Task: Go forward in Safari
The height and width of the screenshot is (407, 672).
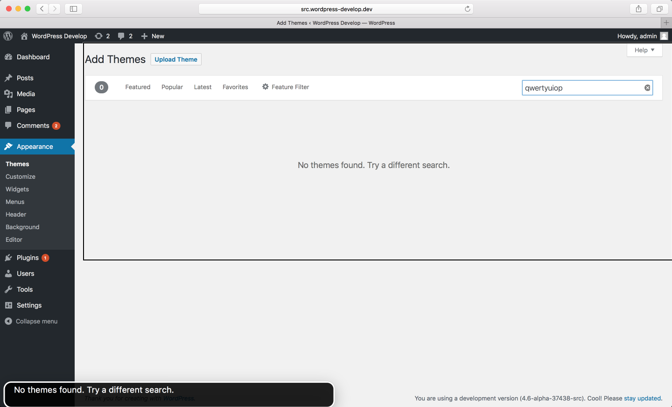Action: pyautogui.click(x=55, y=9)
